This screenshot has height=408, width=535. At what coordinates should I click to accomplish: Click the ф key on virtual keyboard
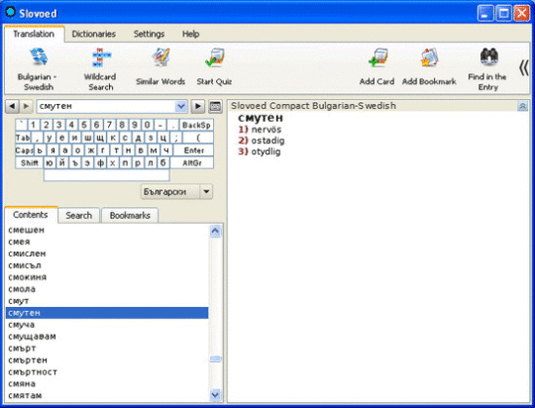tap(100, 163)
